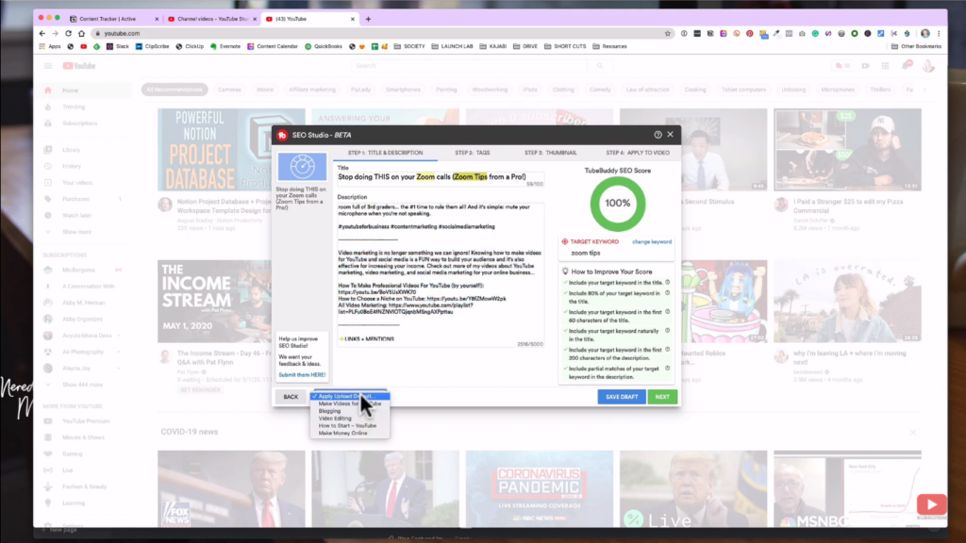Open the QuickBooks bookmark
This screenshot has width=966, height=543.
coord(324,46)
